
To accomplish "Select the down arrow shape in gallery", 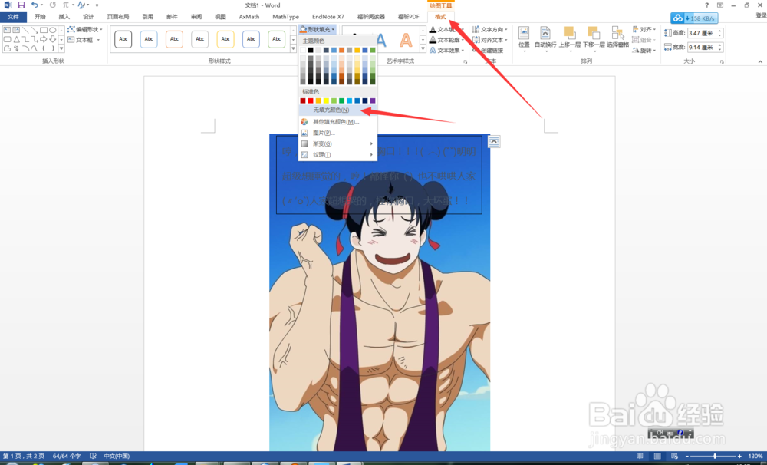I will pyautogui.click(x=52, y=39).
